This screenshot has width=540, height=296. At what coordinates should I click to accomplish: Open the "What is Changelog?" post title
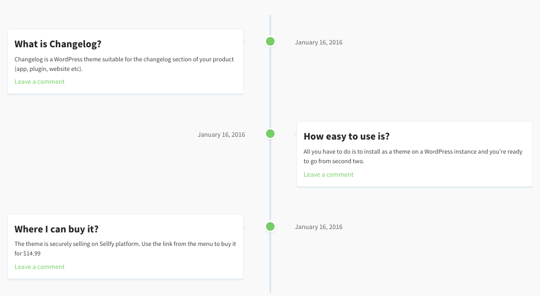(x=58, y=44)
